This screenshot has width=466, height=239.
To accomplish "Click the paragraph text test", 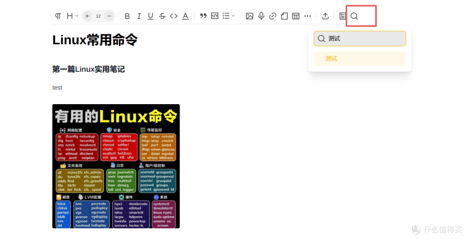I will 57,87.
